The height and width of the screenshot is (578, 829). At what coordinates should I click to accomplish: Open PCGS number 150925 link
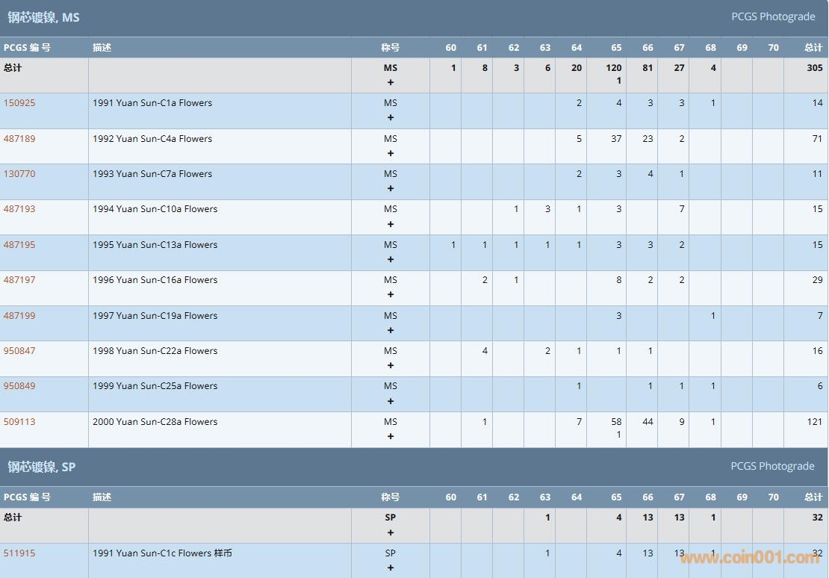coord(19,103)
